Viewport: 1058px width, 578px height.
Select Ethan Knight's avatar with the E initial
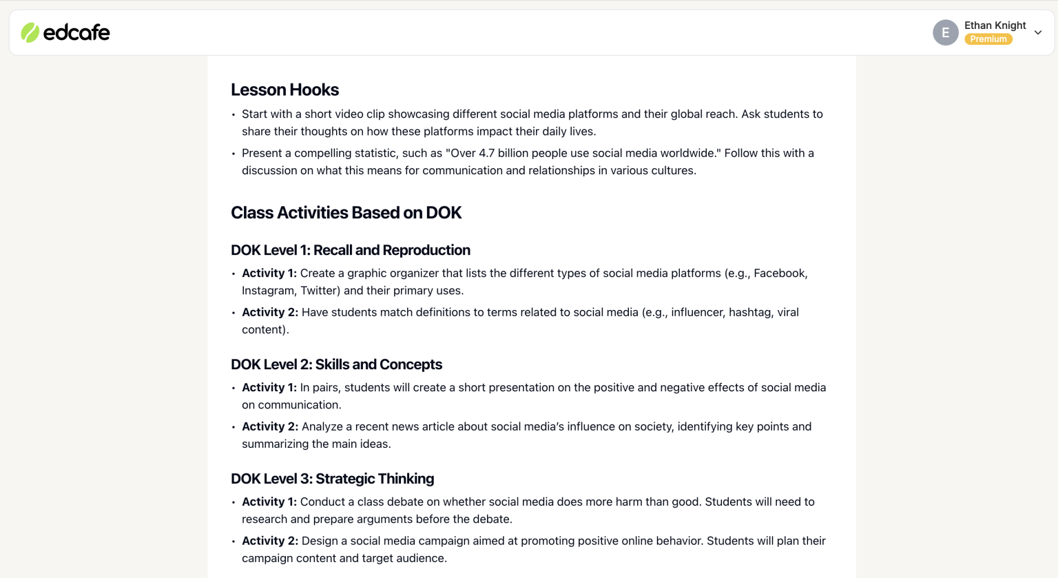pyautogui.click(x=945, y=32)
